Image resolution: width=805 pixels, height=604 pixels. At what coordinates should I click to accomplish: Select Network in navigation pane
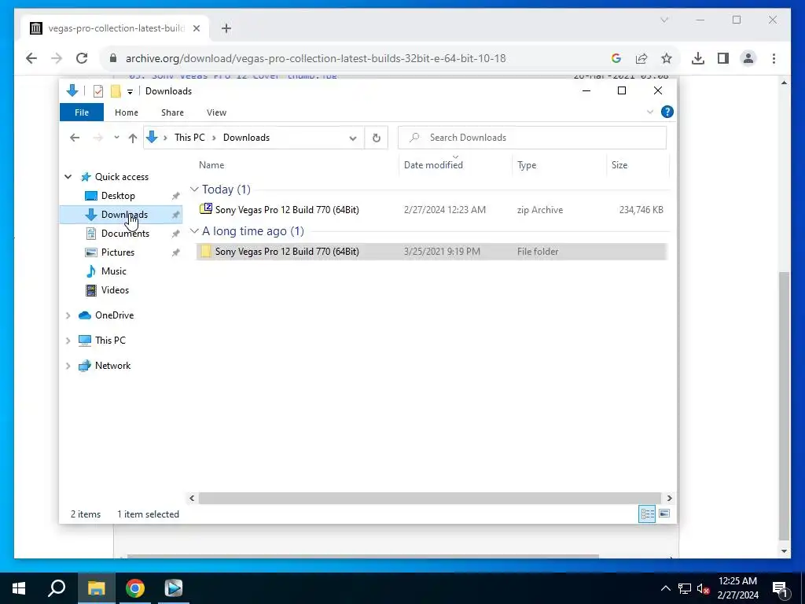(112, 366)
